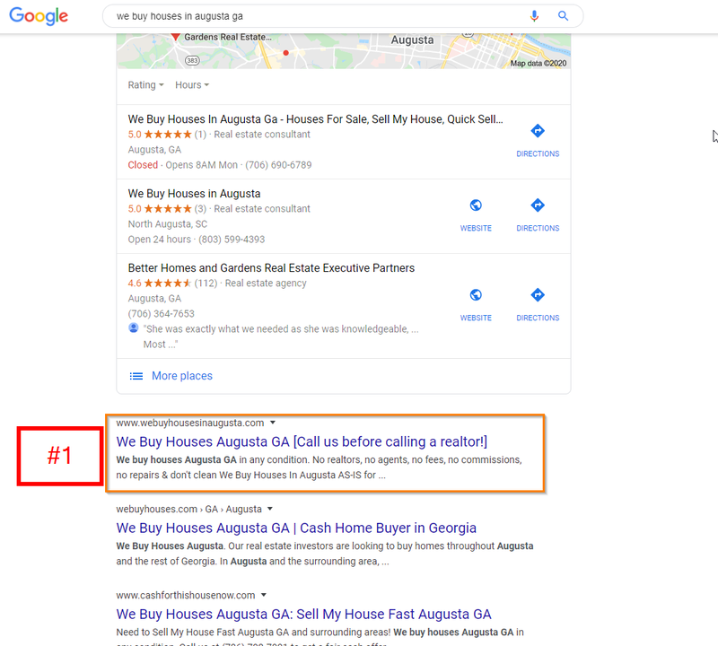The height and width of the screenshot is (646, 718).
Task: Expand options arrow next to webuyhousesinaugusta.com
Action: coord(273,423)
